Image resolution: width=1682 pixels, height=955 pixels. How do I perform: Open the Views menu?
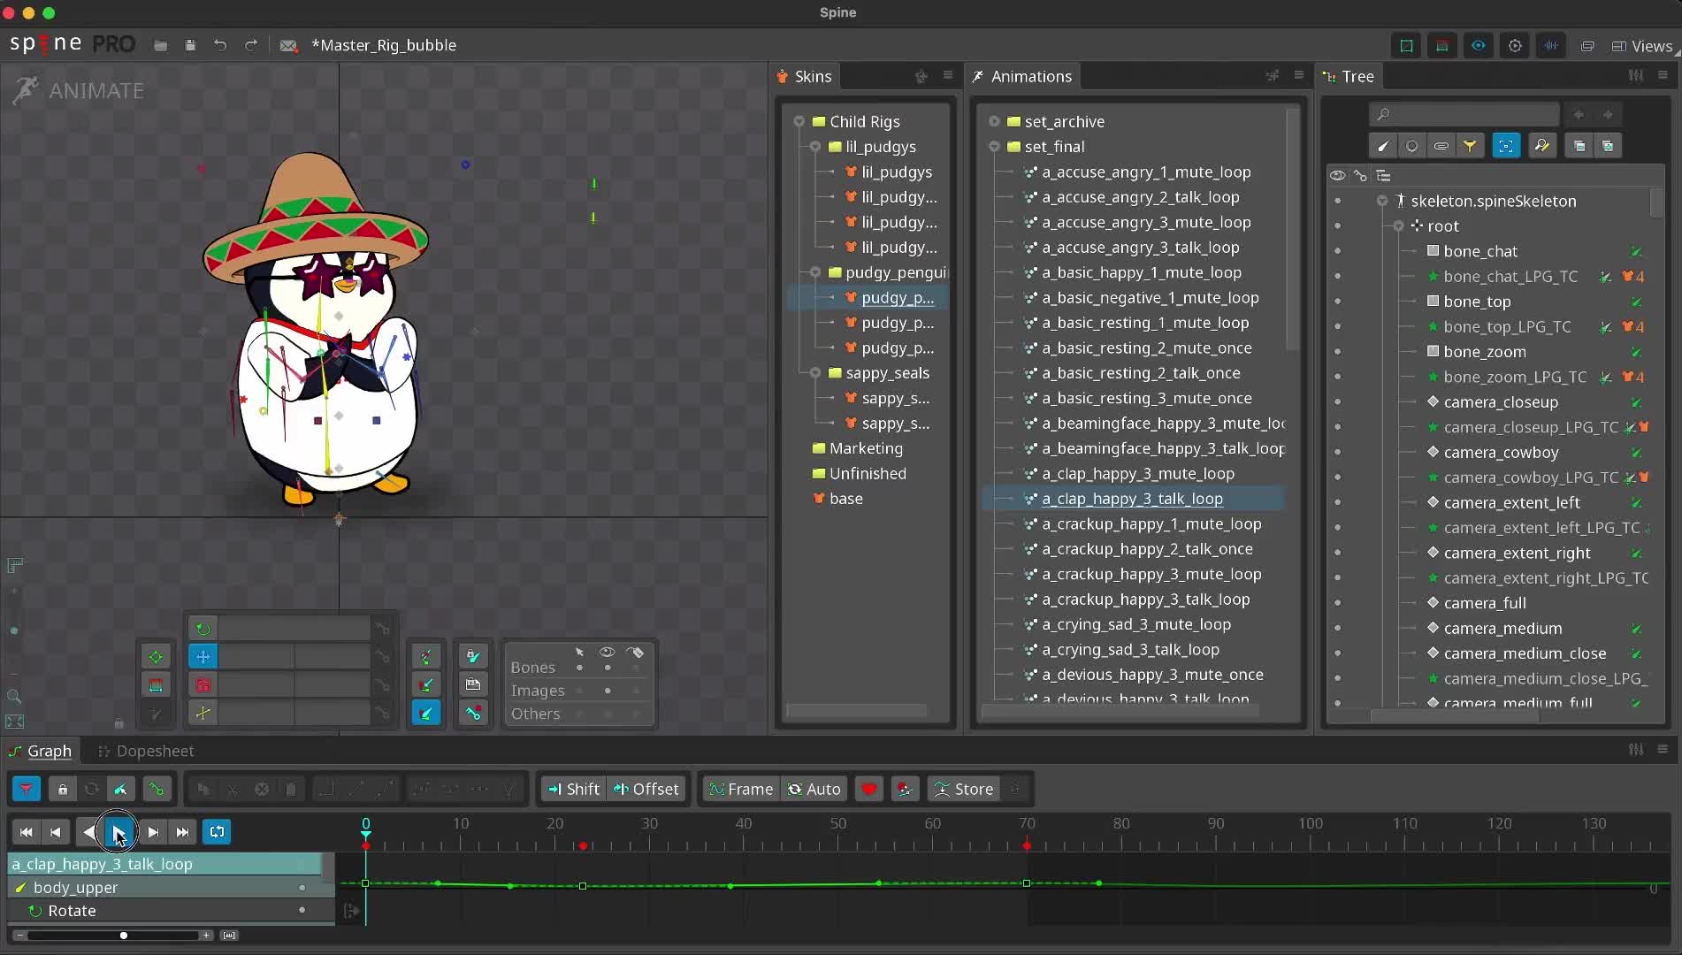1642,46
